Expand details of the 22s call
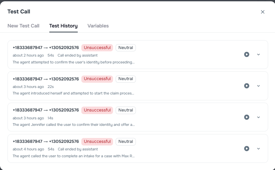The width and height of the screenshot is (275, 170). click(258, 86)
